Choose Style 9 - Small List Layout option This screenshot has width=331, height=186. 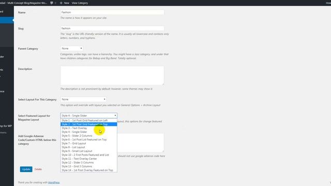coord(88,151)
